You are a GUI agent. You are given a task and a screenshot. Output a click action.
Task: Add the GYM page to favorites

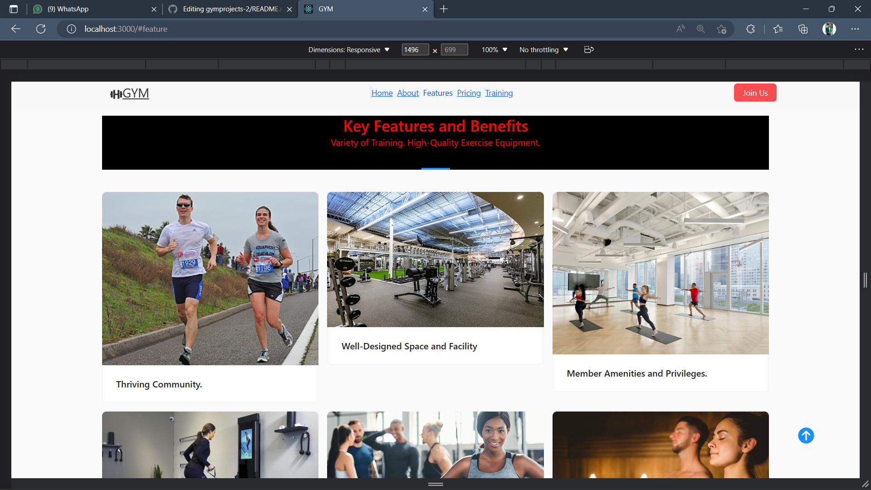coord(721,29)
